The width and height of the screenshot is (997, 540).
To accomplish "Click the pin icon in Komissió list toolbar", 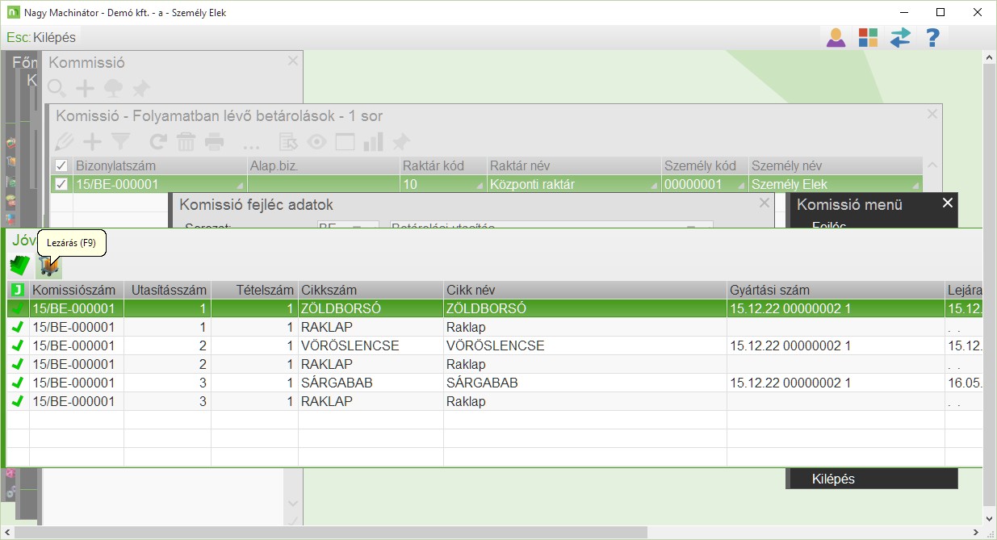I will point(400,142).
